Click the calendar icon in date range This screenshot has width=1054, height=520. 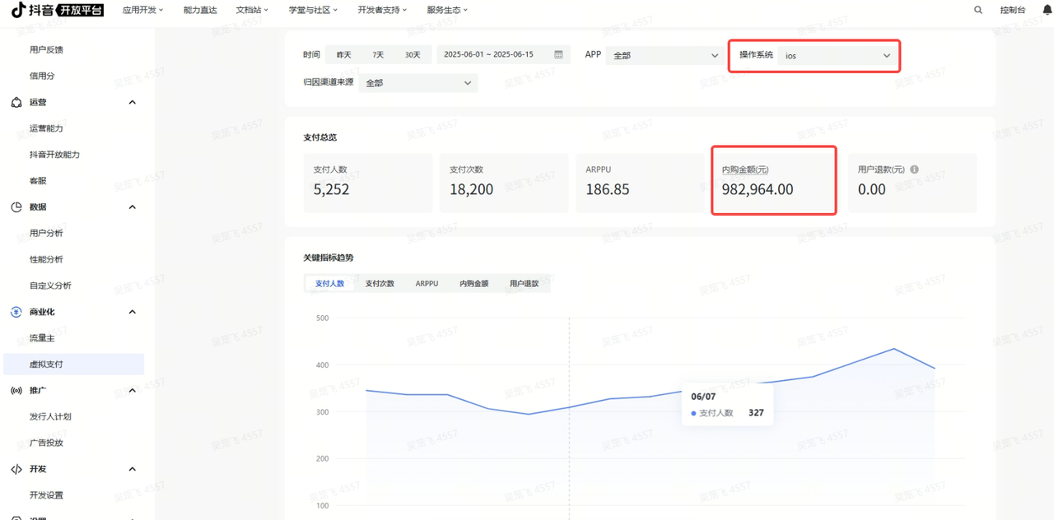(558, 55)
